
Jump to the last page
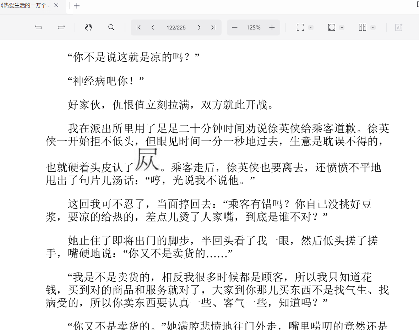(x=213, y=27)
